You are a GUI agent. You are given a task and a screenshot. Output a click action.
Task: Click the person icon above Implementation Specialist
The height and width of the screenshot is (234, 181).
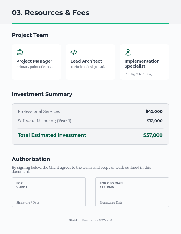128,52
